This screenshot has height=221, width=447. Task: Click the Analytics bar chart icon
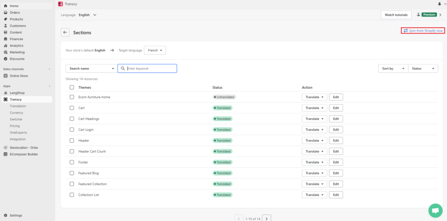(5, 46)
